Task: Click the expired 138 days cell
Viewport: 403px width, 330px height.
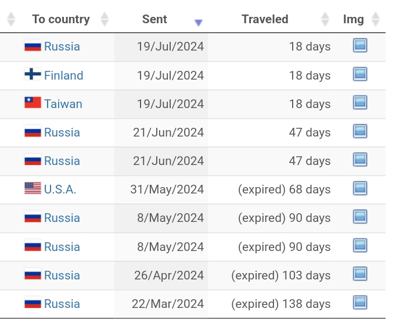Action: click(x=280, y=303)
